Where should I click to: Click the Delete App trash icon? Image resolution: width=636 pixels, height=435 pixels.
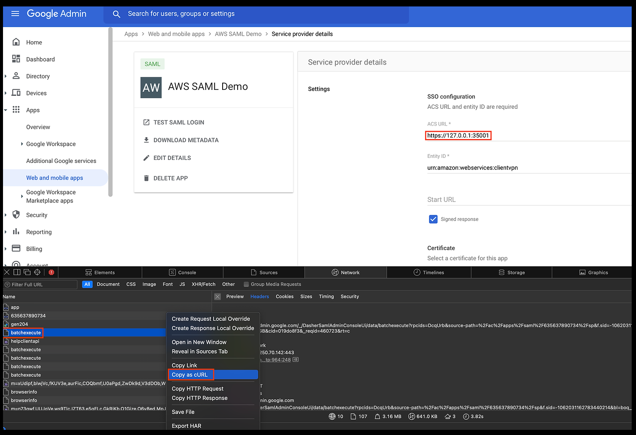(146, 178)
